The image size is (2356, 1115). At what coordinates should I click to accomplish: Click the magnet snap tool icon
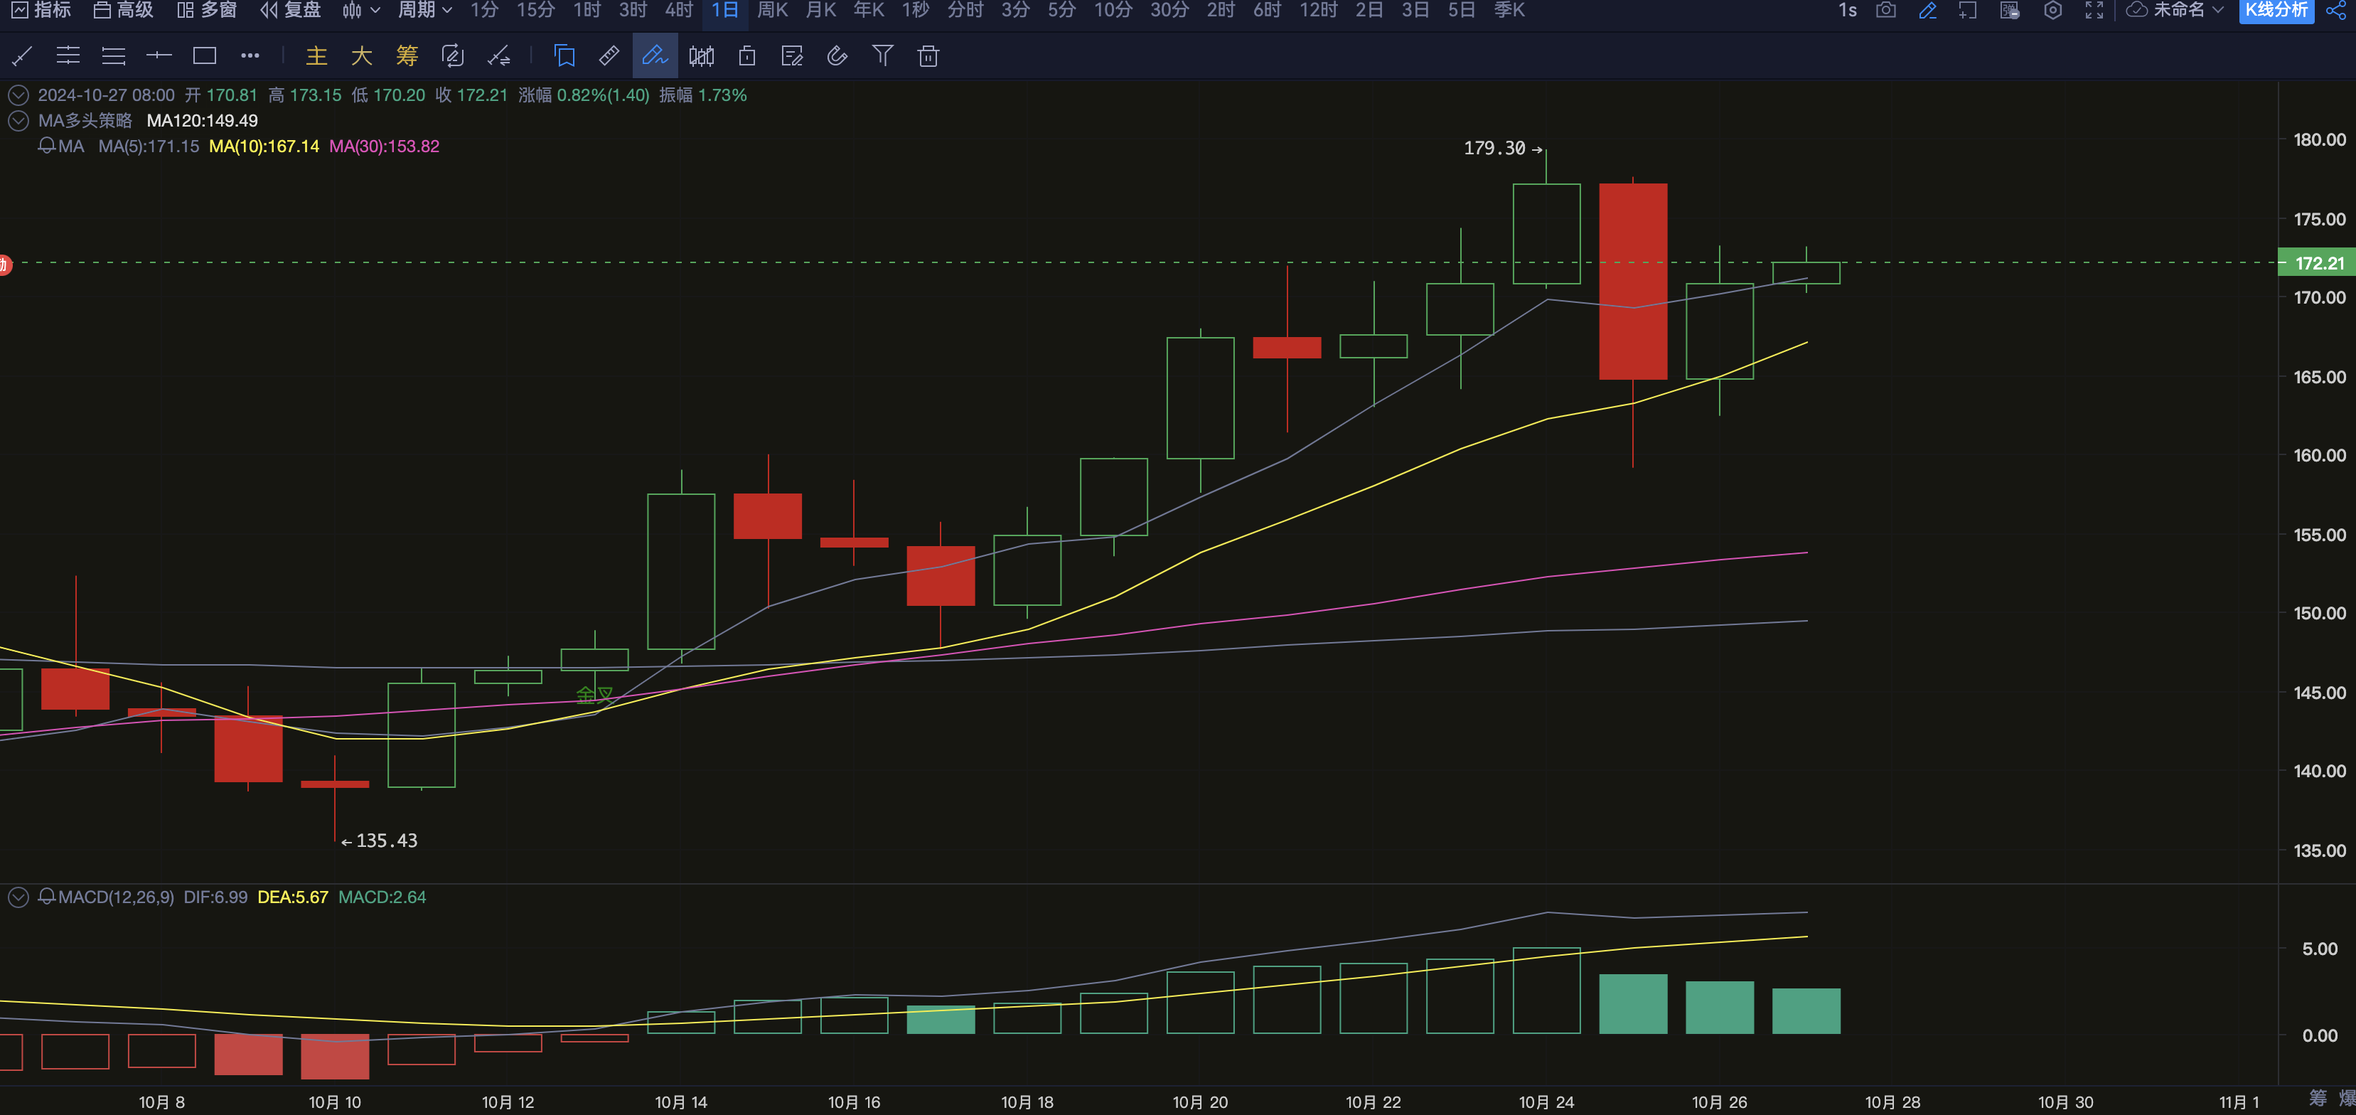(837, 55)
